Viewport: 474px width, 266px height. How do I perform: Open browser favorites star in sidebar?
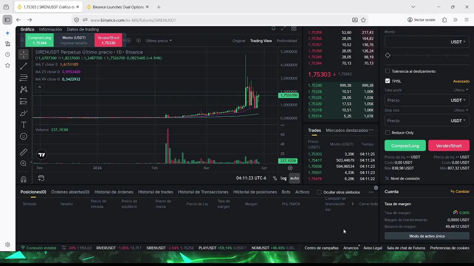[7, 65]
